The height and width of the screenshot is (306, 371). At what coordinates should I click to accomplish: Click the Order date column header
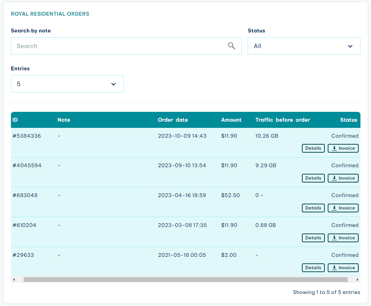click(173, 120)
